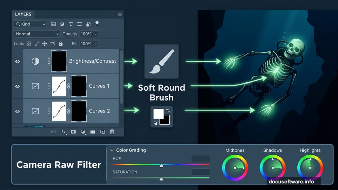Add a layer mask from the bottom bar
338x190 pixels.
tap(73, 132)
